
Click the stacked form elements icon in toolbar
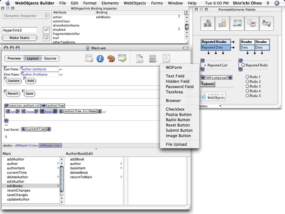(x=153, y=58)
